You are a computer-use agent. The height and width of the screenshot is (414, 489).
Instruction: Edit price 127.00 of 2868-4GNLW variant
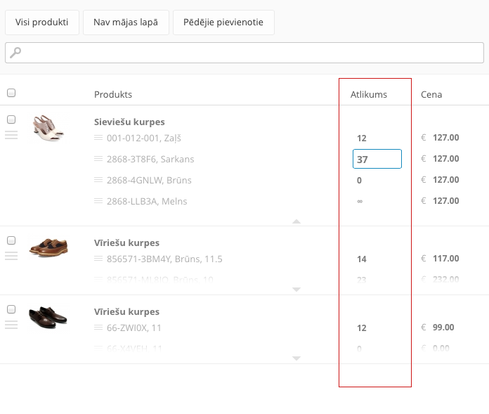446,180
